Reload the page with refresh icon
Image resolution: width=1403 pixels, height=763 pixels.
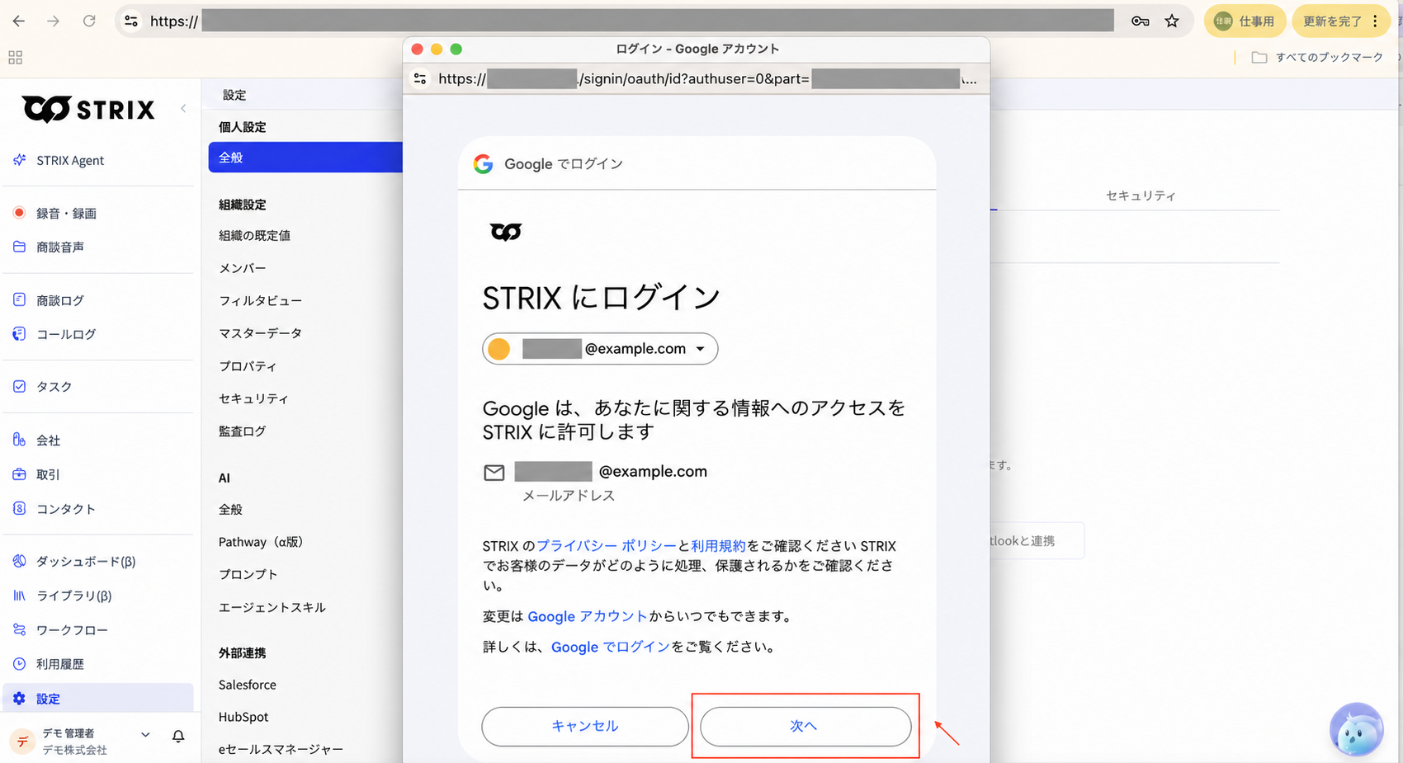[89, 21]
